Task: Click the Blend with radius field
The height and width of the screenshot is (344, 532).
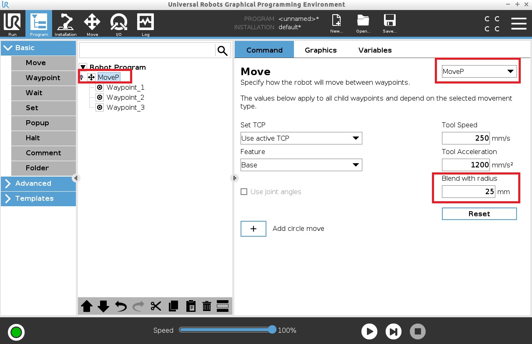Action: tap(469, 192)
